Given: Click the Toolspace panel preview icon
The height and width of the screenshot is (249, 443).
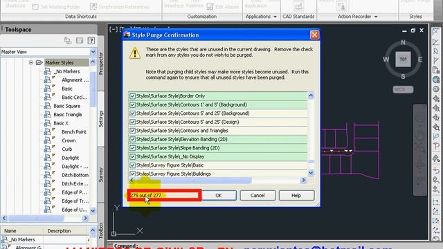Looking at the screenshot, I should click(x=80, y=41).
